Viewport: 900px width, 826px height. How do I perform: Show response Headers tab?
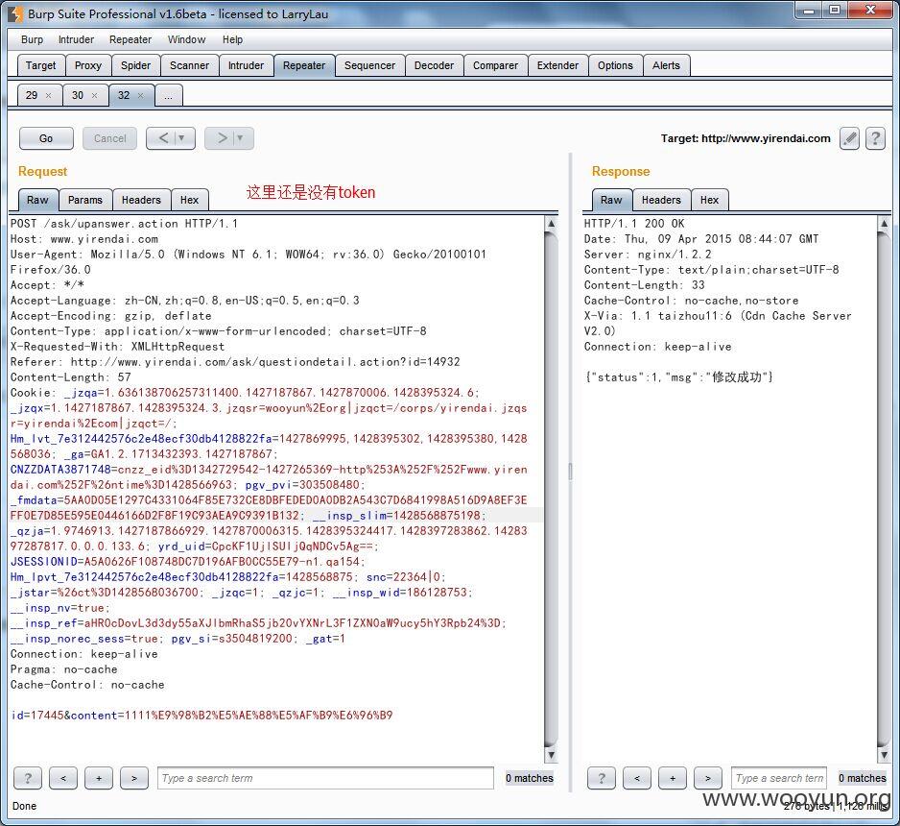[661, 200]
